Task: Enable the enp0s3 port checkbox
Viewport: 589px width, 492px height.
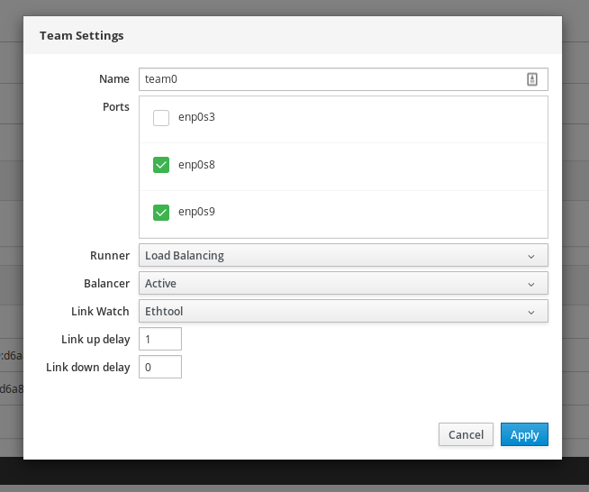Action: coord(161,118)
